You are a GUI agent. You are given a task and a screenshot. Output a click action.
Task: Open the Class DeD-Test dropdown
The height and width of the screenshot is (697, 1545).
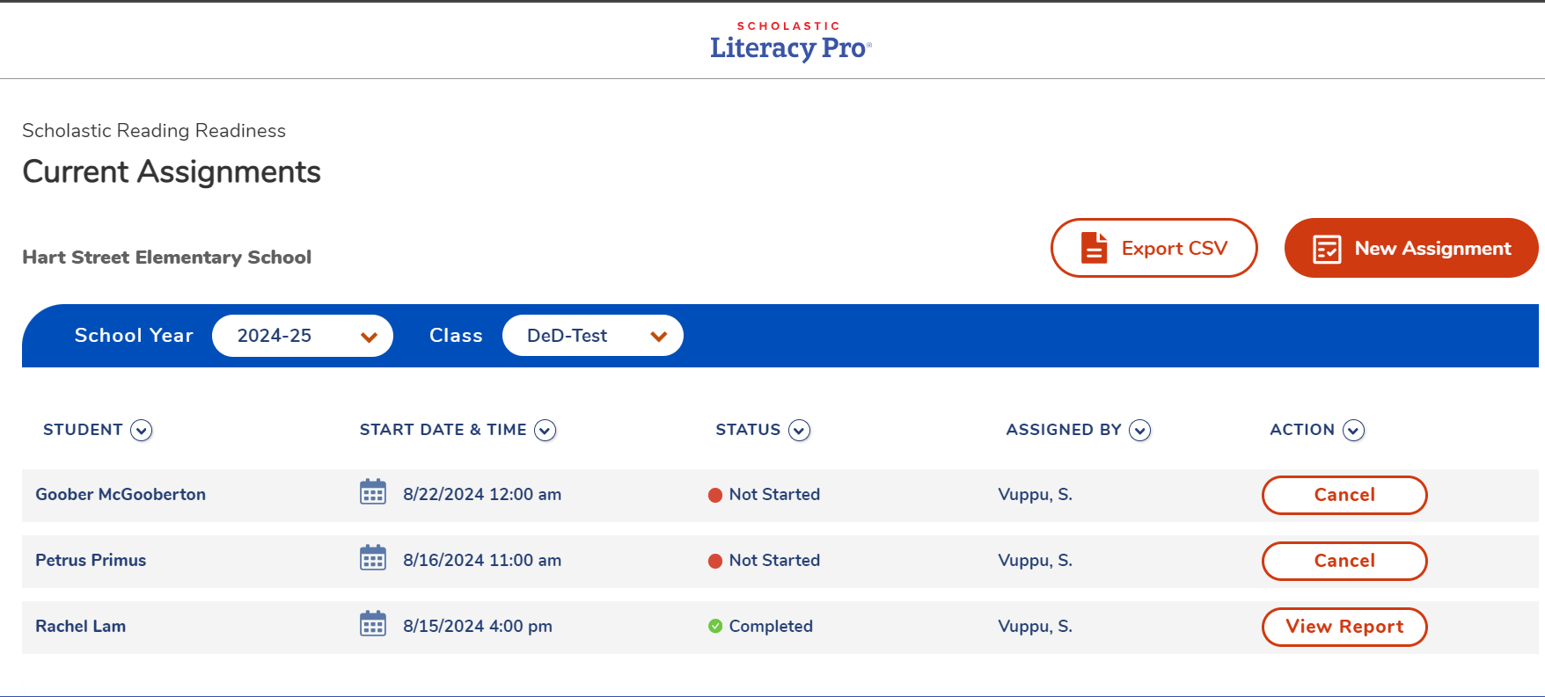click(x=593, y=336)
